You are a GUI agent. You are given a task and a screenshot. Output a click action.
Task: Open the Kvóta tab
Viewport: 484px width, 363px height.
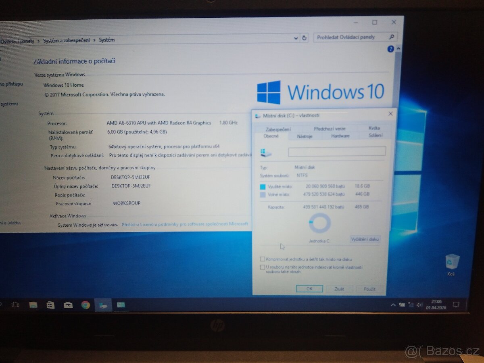[x=374, y=128]
